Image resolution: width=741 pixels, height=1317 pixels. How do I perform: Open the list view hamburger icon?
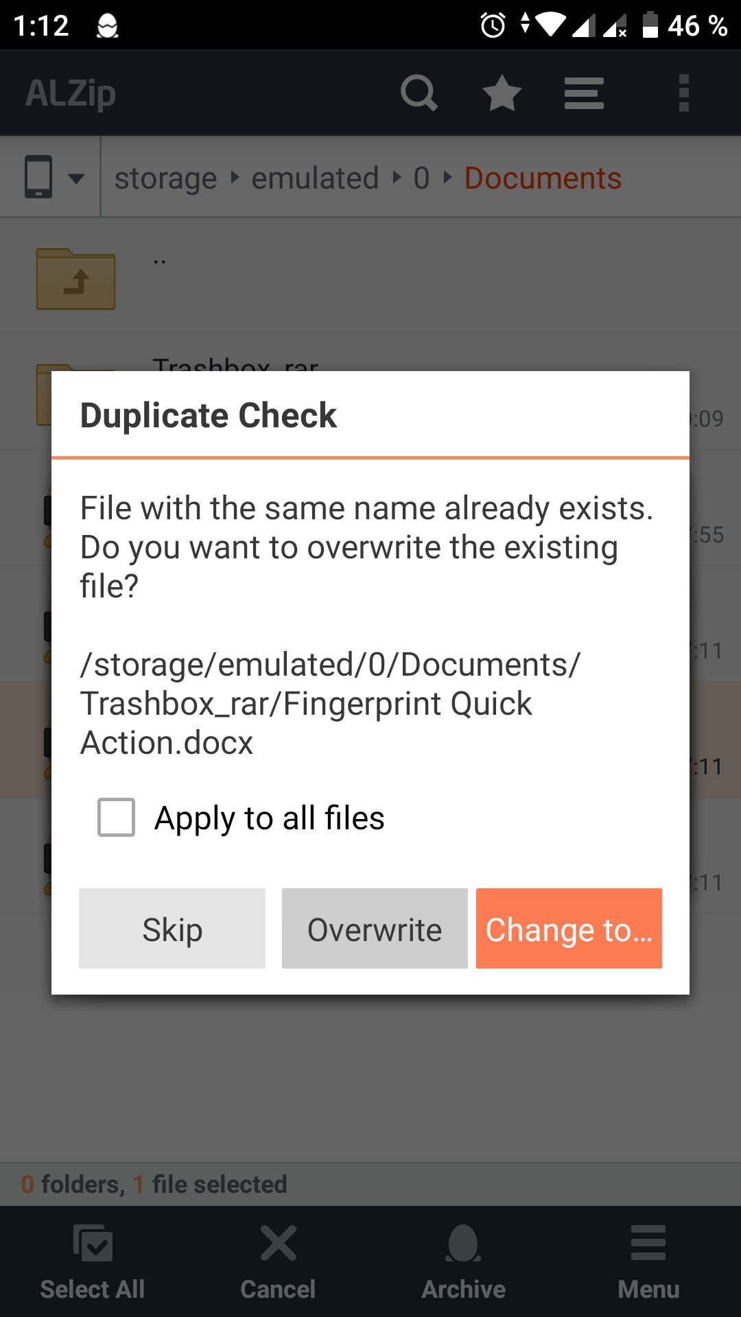click(x=584, y=93)
